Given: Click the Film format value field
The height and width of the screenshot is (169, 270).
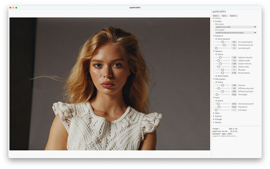Looking at the screenshot, I should pos(234,45).
